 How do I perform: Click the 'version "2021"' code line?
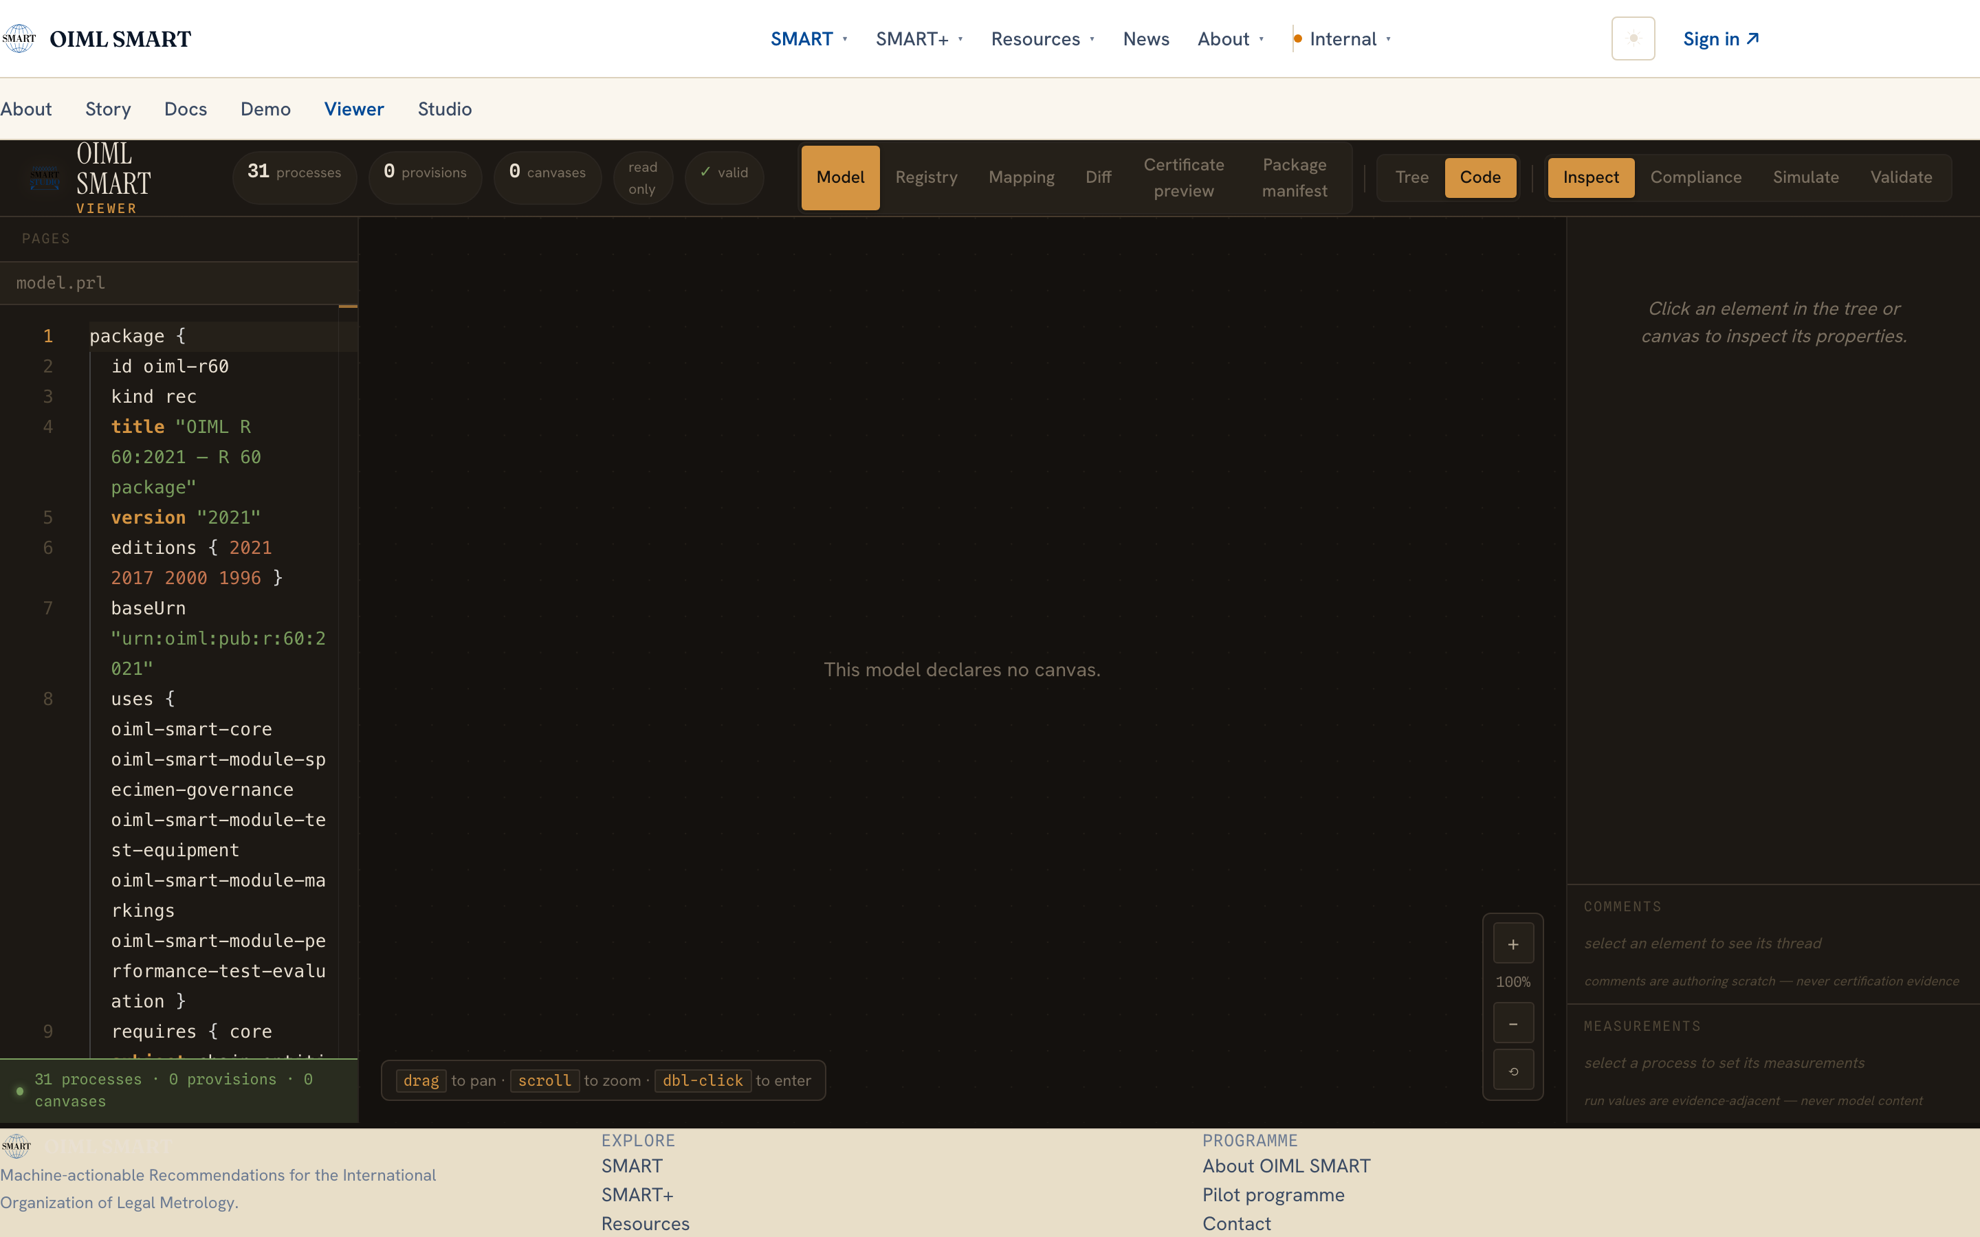tap(186, 518)
